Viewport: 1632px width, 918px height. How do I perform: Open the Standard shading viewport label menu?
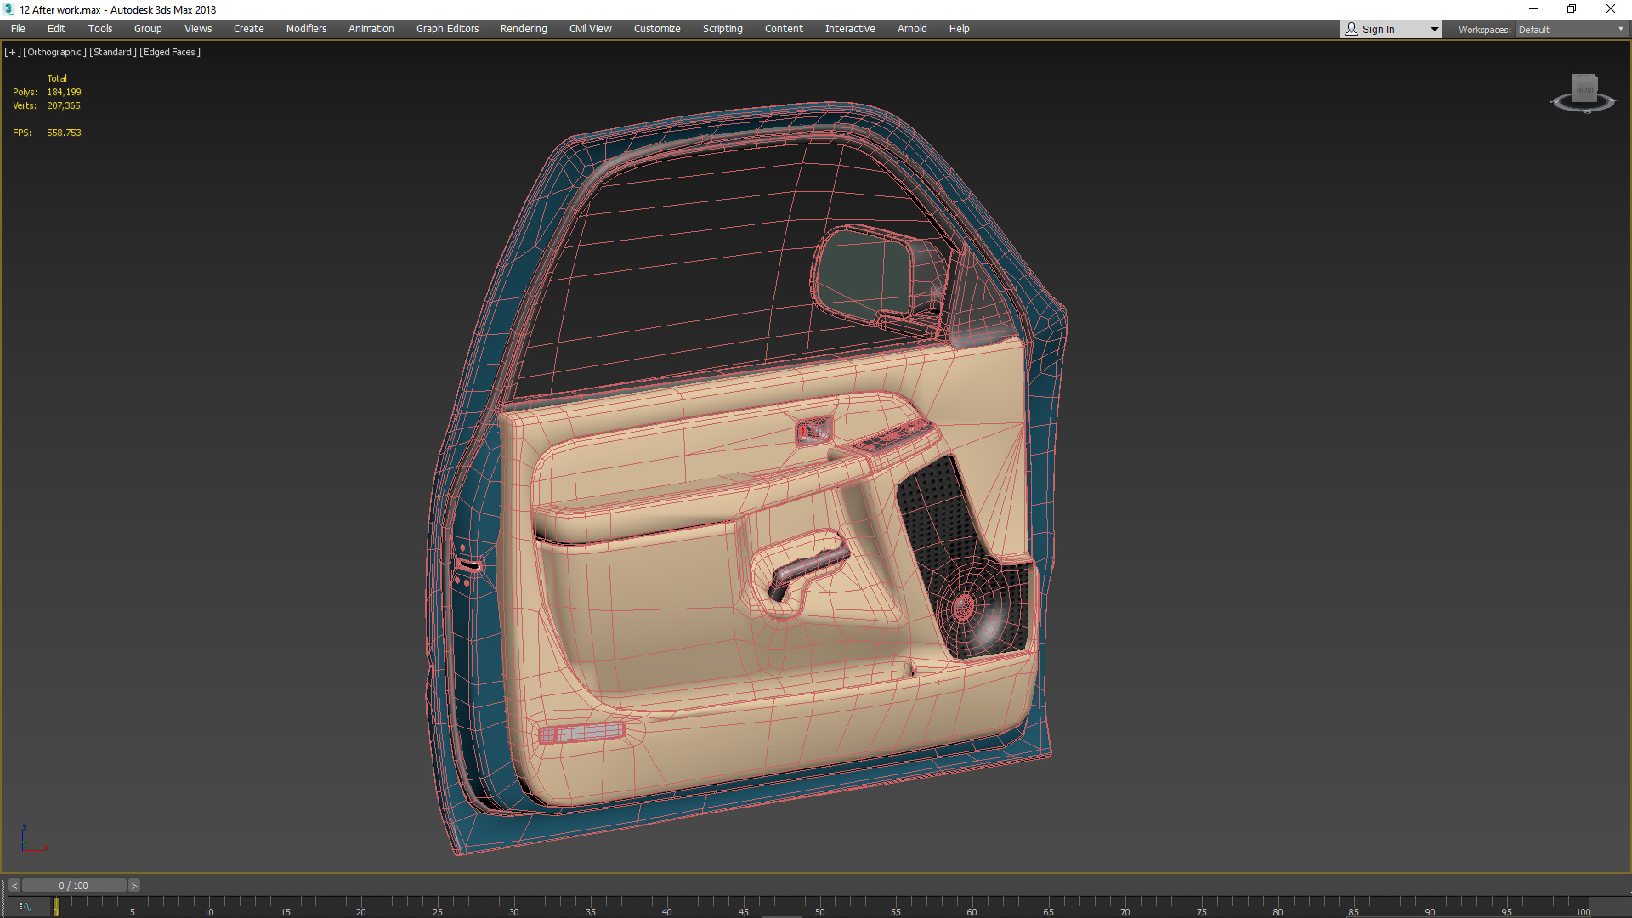[x=113, y=52]
